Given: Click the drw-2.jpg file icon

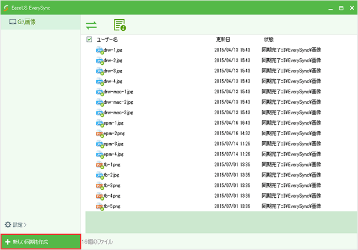Looking at the screenshot, I should pyautogui.click(x=100, y=61).
